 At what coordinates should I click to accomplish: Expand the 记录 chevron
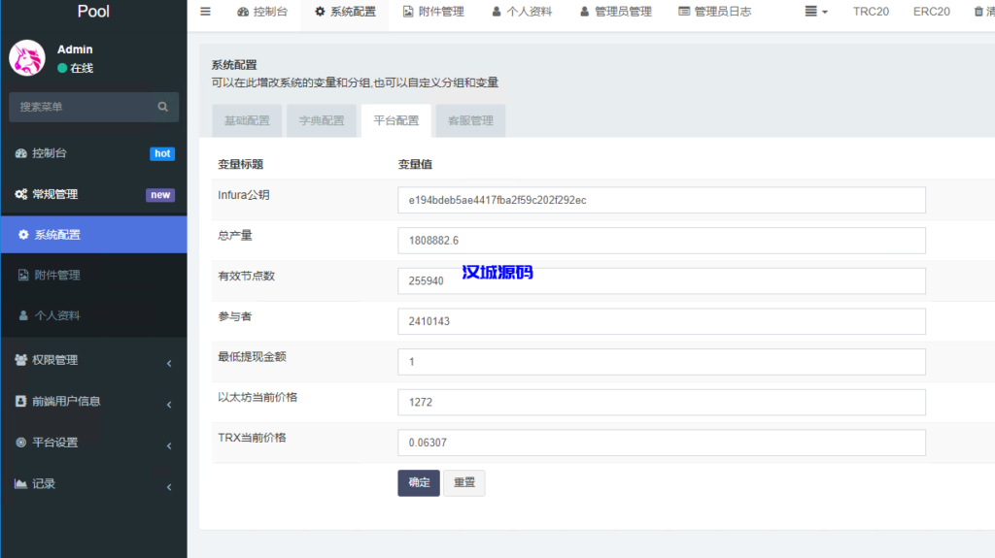click(x=169, y=487)
